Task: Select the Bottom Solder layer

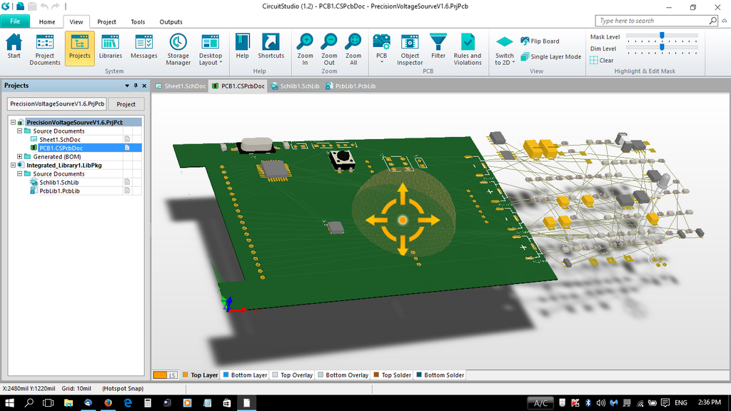Action: [440, 375]
